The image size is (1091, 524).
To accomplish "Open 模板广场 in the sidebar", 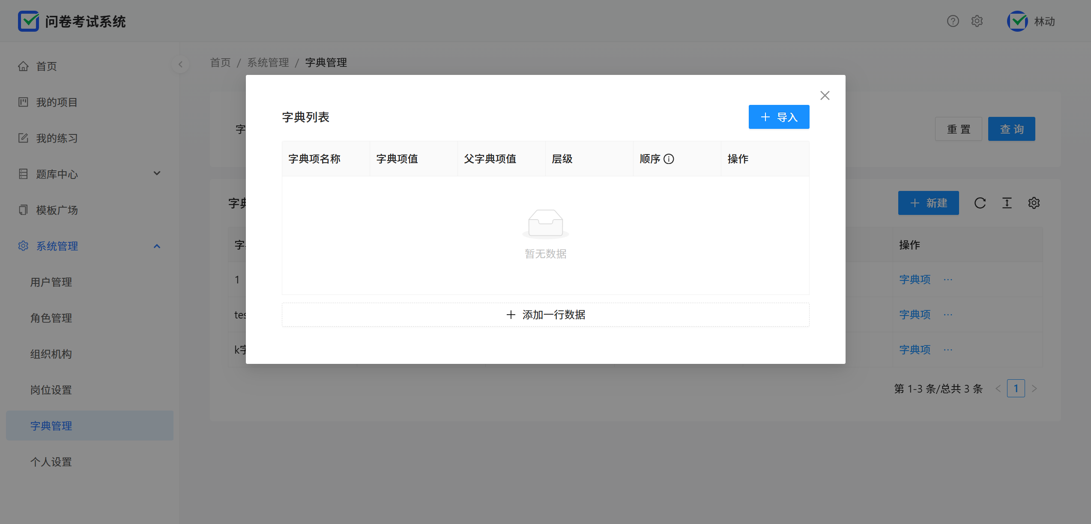I will click(57, 210).
